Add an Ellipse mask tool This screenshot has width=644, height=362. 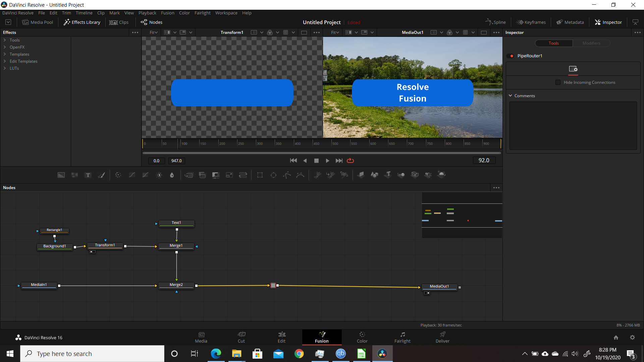point(273,175)
